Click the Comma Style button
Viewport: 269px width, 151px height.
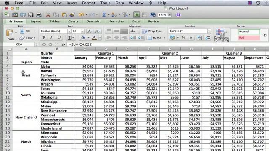(191, 38)
